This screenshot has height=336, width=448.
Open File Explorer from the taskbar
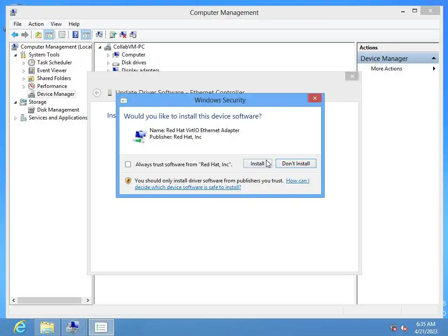[47, 327]
